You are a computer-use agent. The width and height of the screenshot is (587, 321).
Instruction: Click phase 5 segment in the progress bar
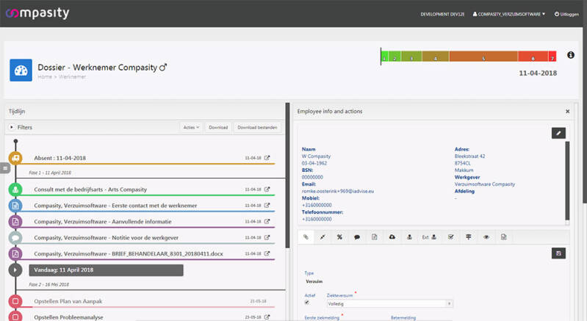click(x=483, y=57)
